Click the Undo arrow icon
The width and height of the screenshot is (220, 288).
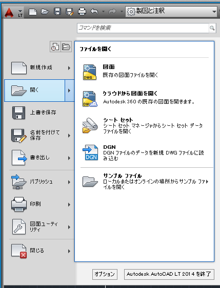coord(94,12)
